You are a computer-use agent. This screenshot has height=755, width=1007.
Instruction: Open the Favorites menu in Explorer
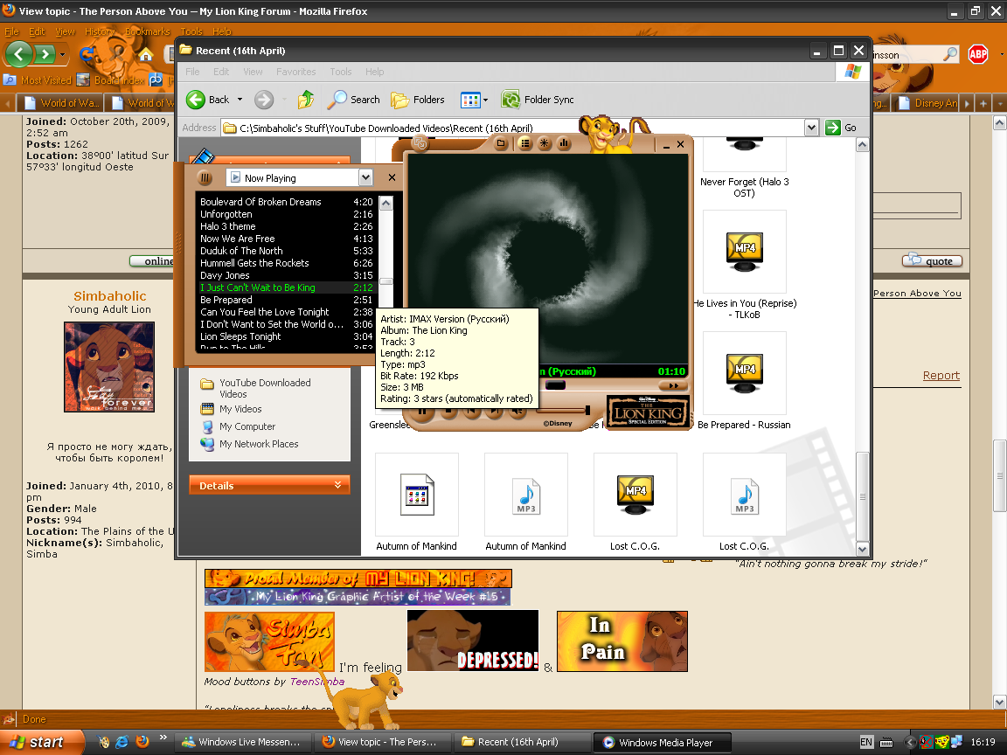(295, 72)
